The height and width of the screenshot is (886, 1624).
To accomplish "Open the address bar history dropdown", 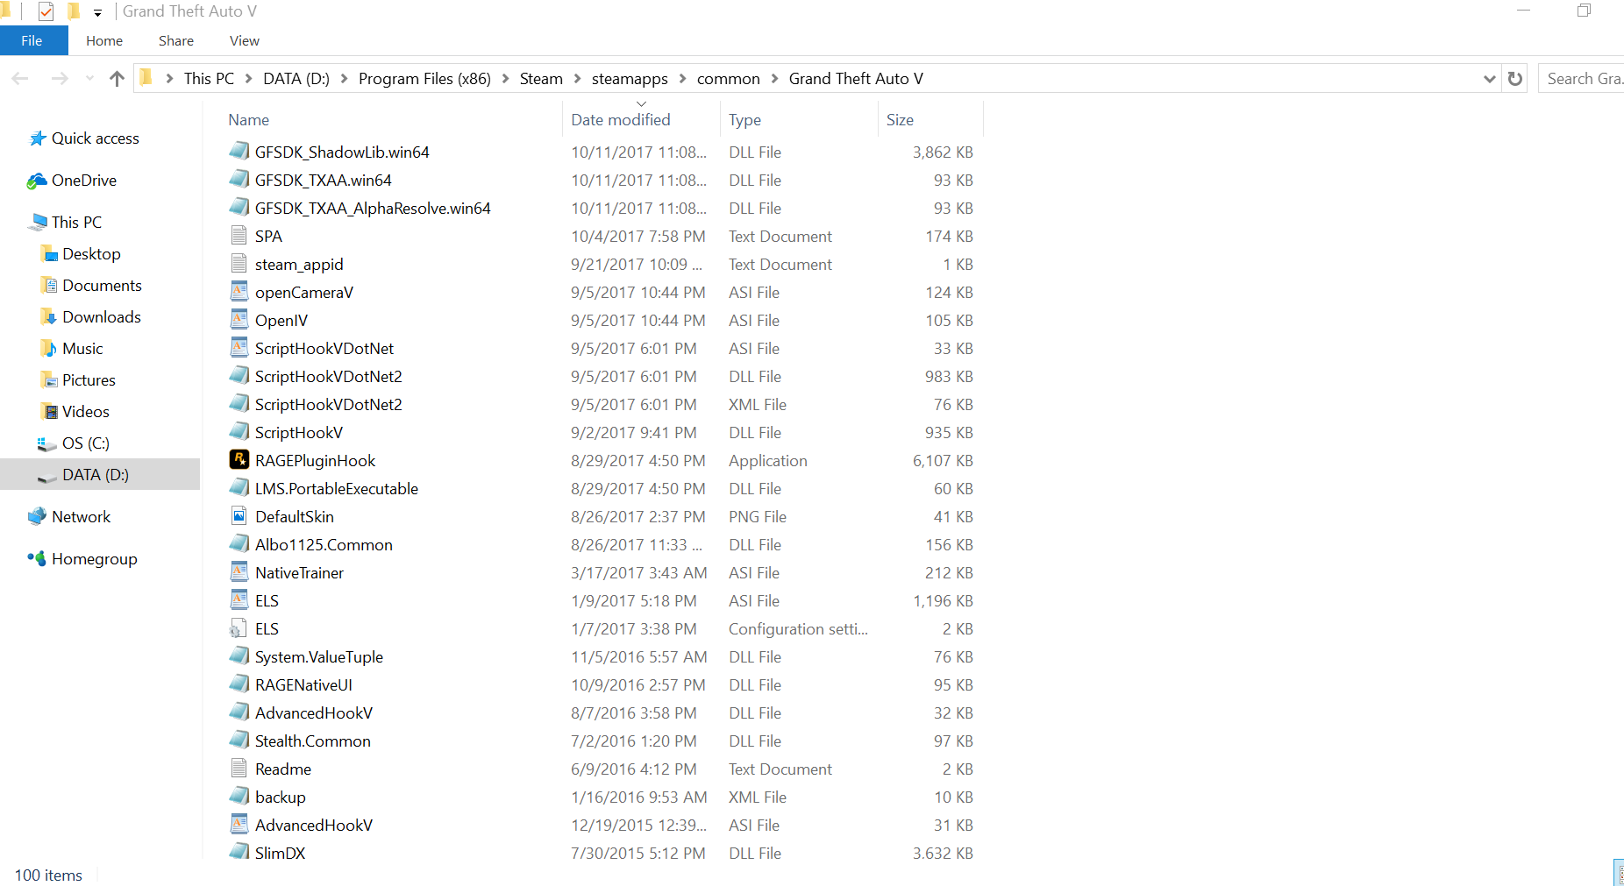I will pos(1489,79).
